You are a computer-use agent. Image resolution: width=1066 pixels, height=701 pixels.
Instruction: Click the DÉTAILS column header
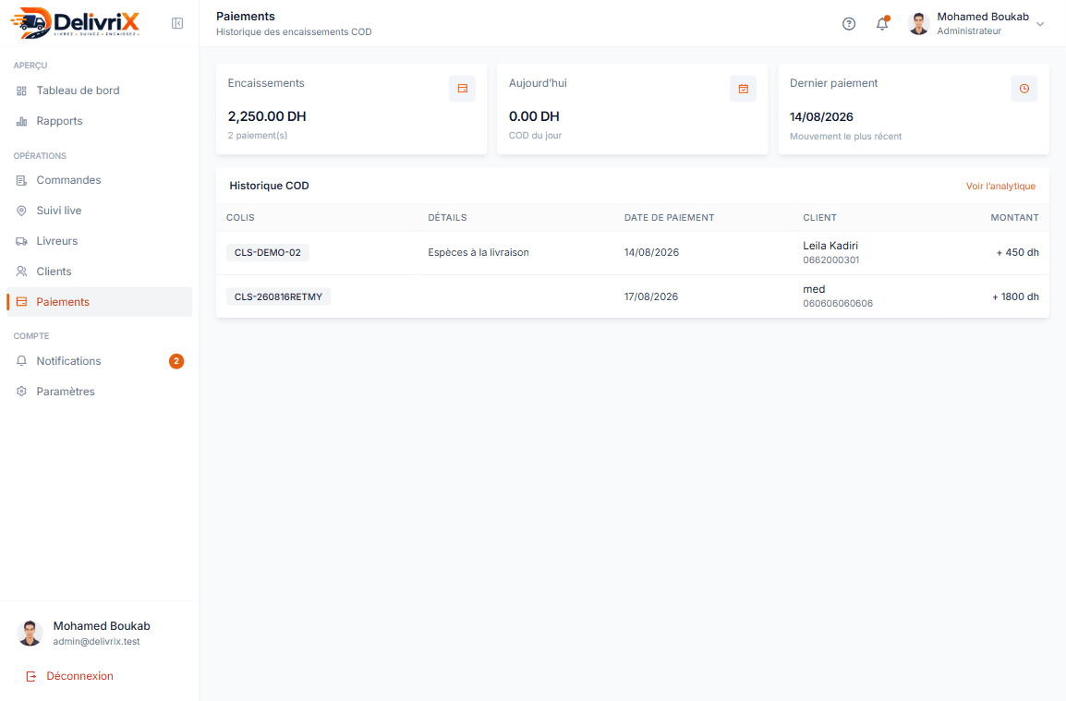(x=447, y=218)
